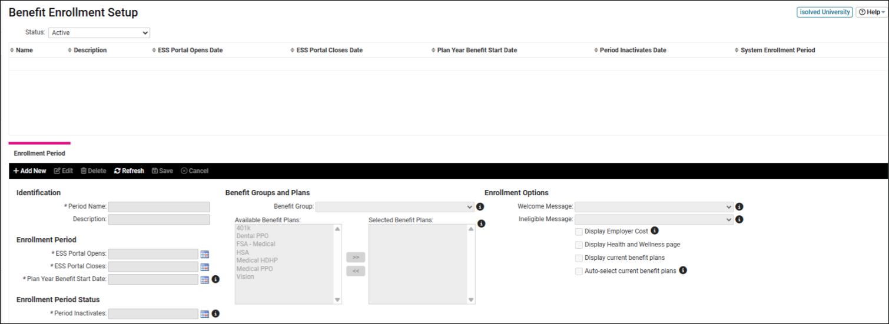View info icon for Auto-select current benefit plans

coord(683,270)
